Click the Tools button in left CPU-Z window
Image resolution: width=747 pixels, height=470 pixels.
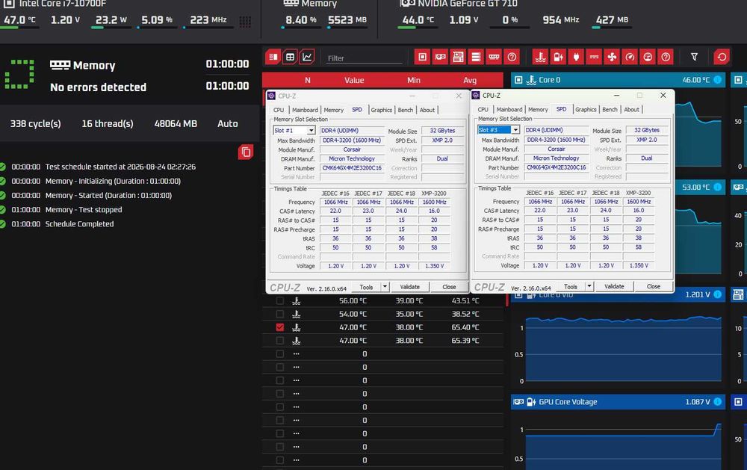point(366,287)
